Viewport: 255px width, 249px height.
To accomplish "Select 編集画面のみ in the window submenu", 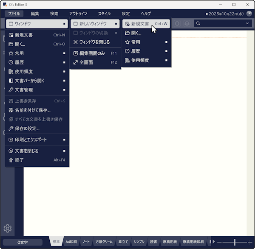I will (x=92, y=53).
